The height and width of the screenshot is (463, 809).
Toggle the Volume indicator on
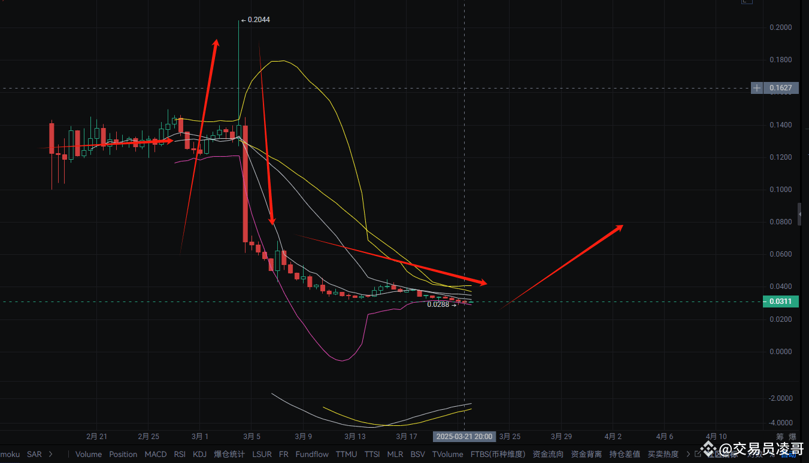pyautogui.click(x=89, y=454)
